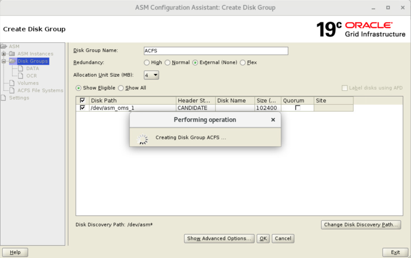Click the Settings document icon
The image size is (411, 258).
[x=3, y=98]
